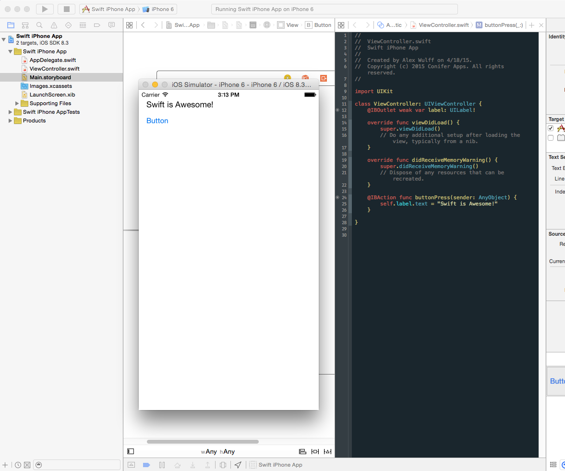This screenshot has width=565, height=471.
Task: Stop the running app with Stop button
Action: click(x=66, y=9)
